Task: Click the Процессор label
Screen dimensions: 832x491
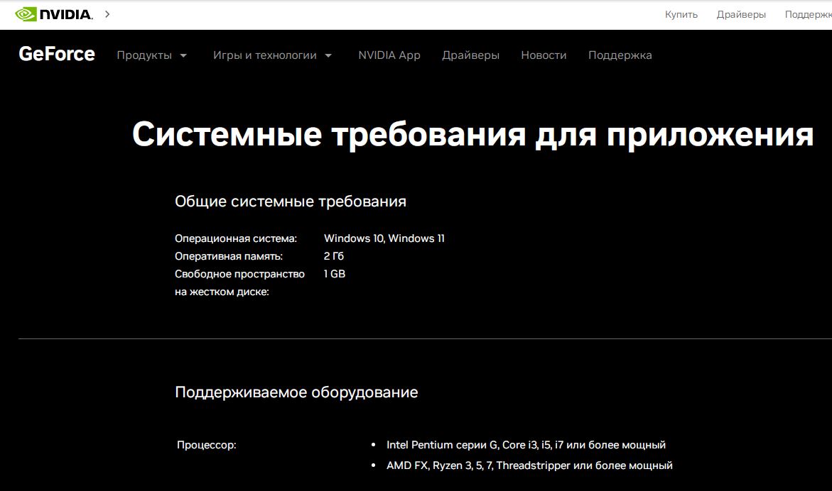Action: pos(207,445)
